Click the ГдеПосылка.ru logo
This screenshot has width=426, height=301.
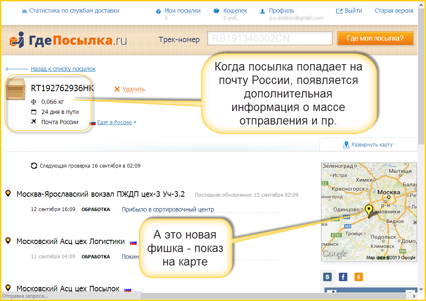68,40
